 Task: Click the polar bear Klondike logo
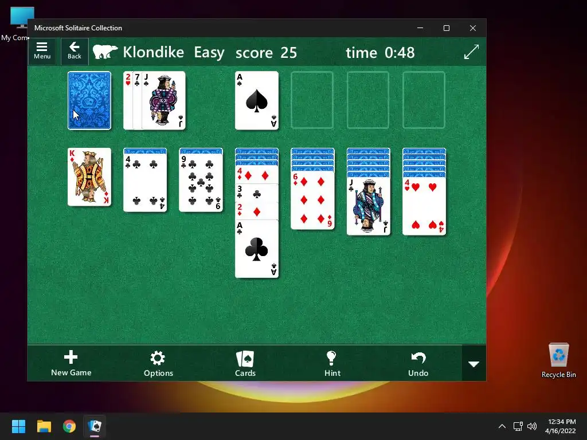105,52
